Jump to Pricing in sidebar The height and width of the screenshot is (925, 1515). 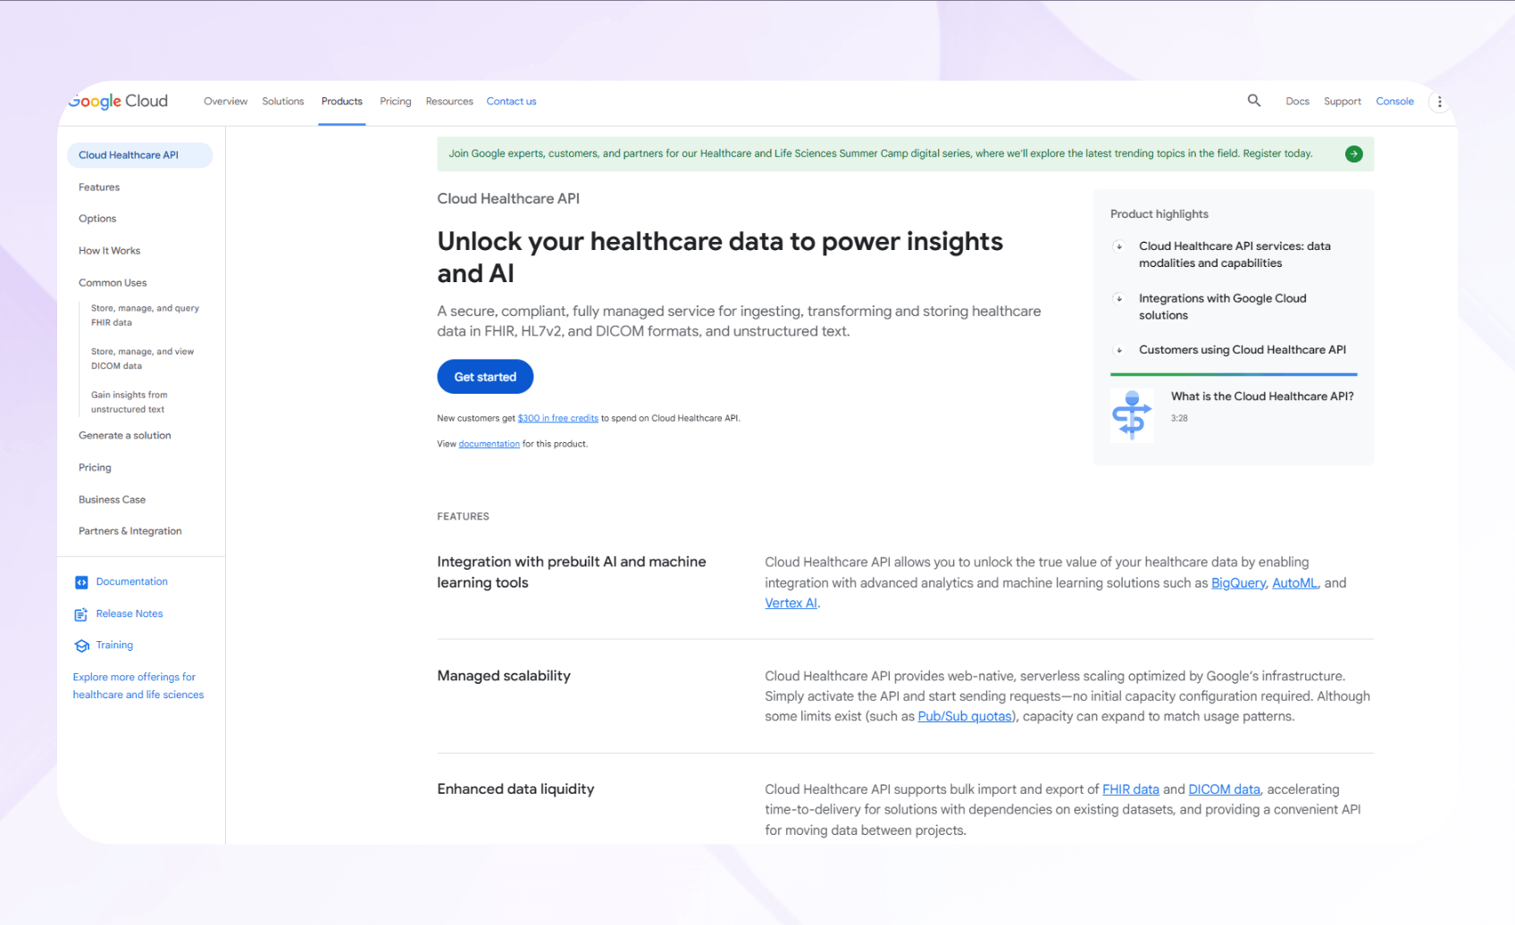click(x=95, y=468)
